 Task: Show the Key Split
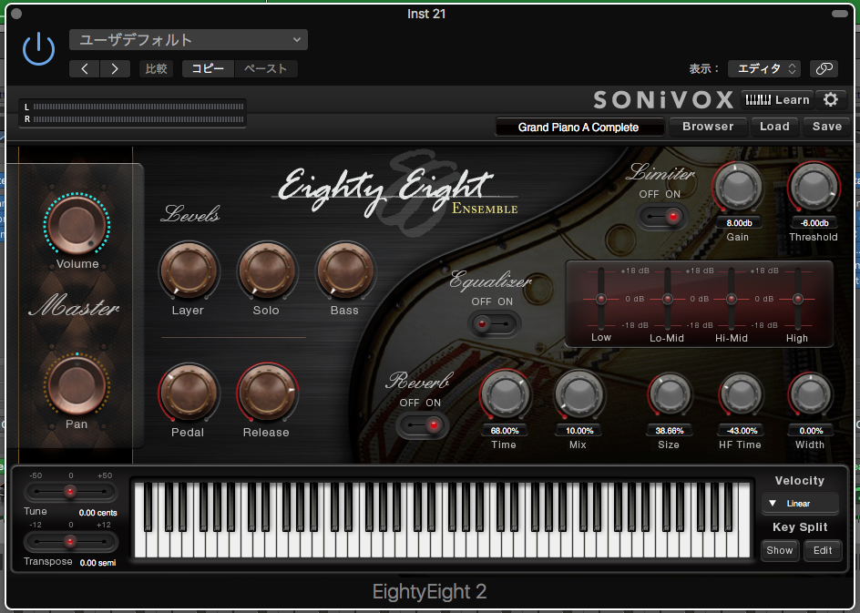click(780, 550)
